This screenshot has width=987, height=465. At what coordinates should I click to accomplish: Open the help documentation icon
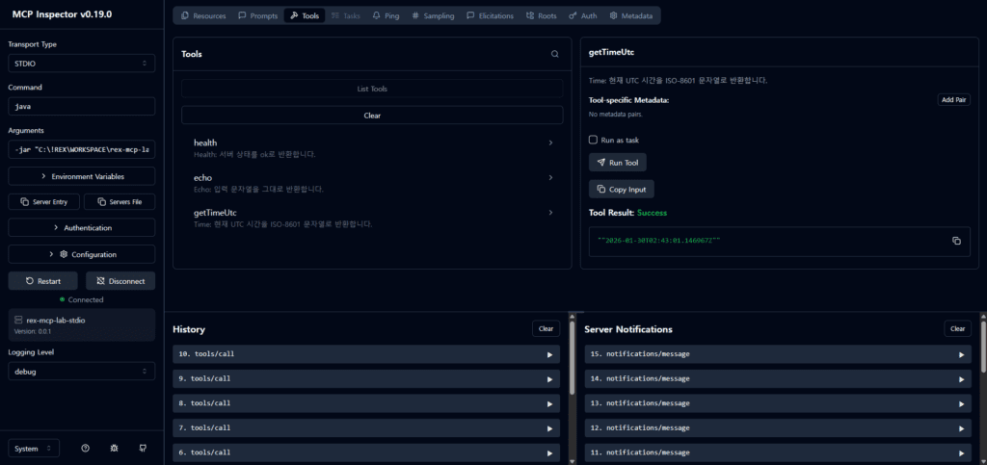pos(86,448)
